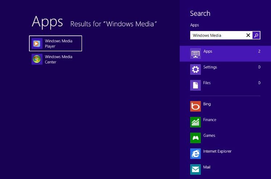Search within Bing label
The width and height of the screenshot is (271, 179).
coord(207,104)
